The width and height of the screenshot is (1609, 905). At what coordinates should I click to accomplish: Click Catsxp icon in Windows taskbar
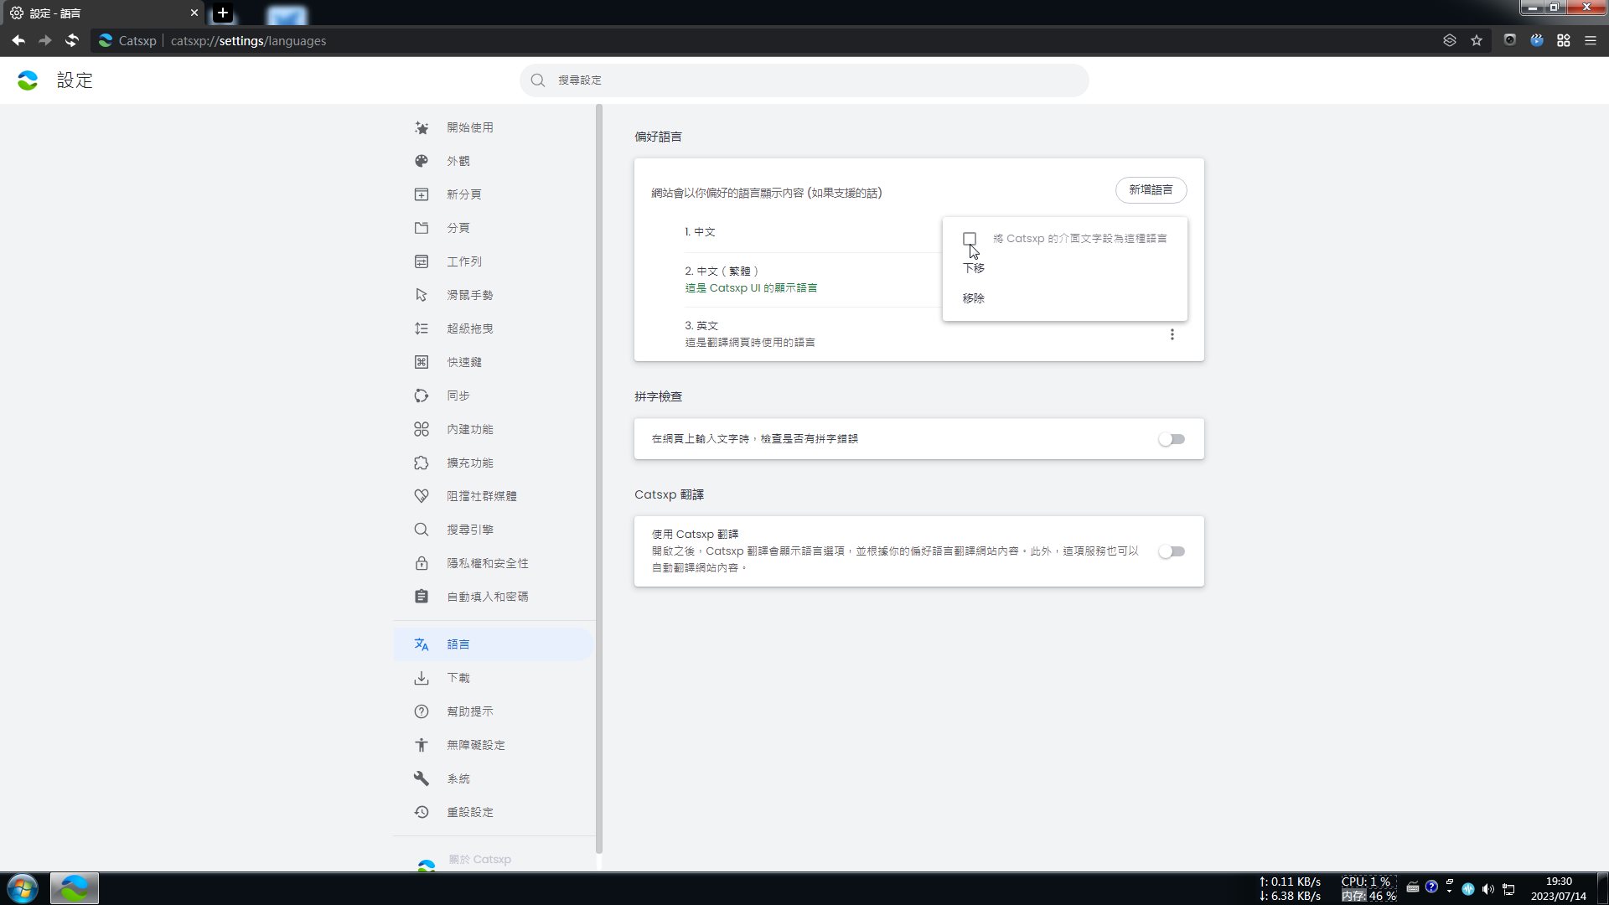[x=75, y=888]
